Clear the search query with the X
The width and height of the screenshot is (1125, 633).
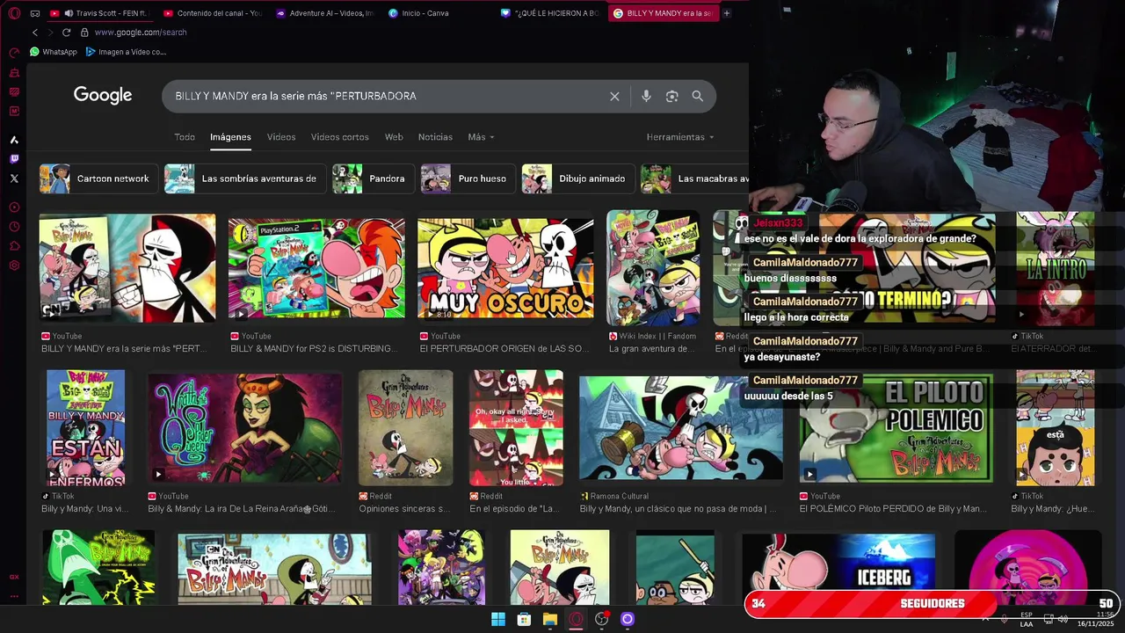point(614,96)
